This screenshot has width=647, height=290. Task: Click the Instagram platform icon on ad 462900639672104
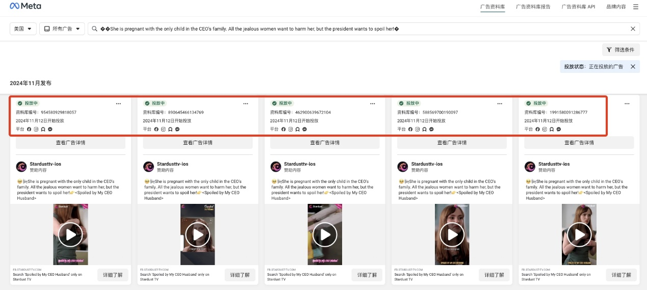point(291,129)
